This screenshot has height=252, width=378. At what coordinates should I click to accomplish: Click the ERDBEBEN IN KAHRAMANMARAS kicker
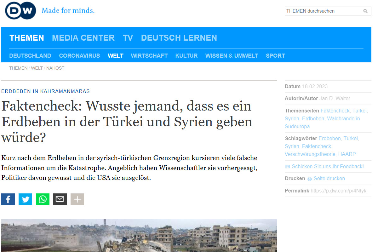pyautogui.click(x=46, y=91)
